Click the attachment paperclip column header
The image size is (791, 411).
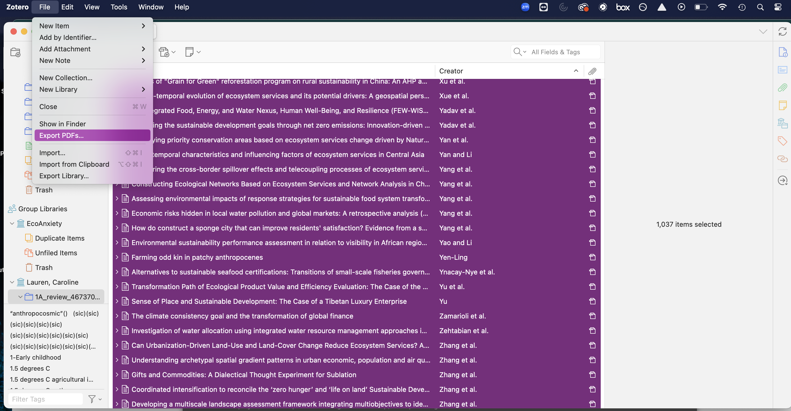click(x=592, y=71)
